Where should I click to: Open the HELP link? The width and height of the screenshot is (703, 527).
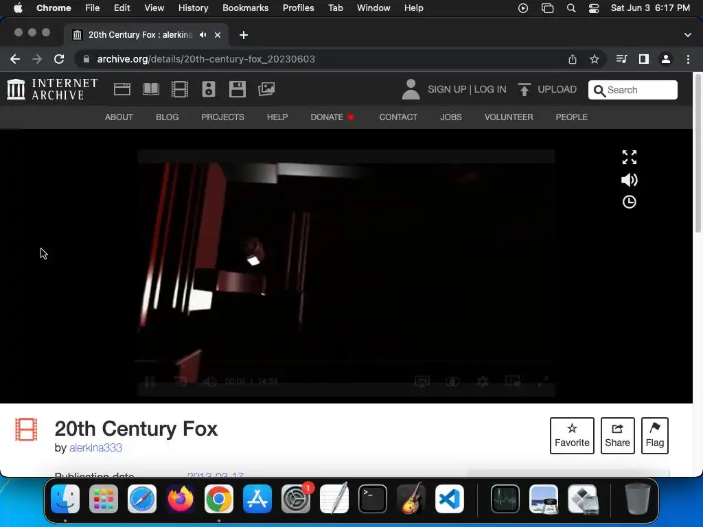pos(277,117)
